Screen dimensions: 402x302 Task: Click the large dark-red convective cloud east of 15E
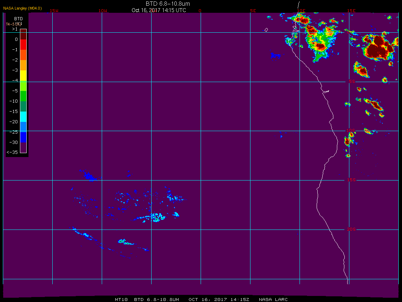click(379, 48)
